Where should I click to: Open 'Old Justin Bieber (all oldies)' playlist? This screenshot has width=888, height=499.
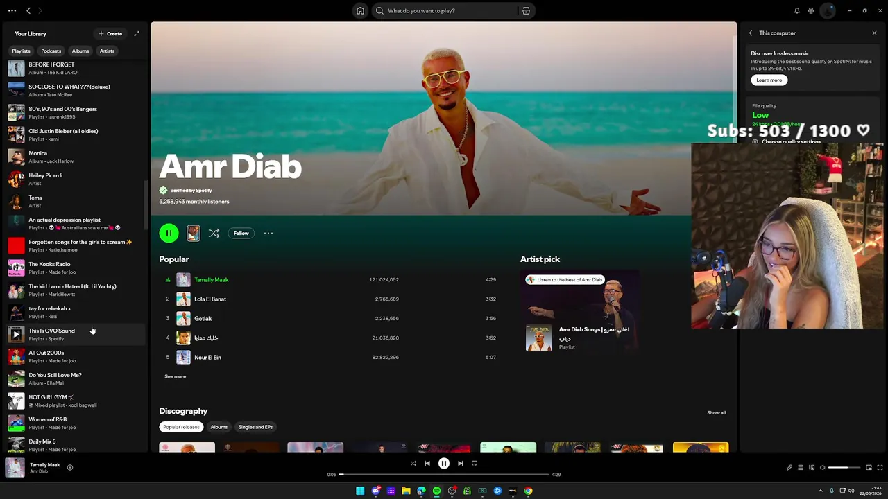[75, 134]
